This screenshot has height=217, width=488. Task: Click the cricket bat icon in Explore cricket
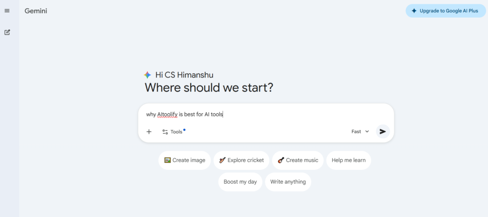tap(222, 160)
